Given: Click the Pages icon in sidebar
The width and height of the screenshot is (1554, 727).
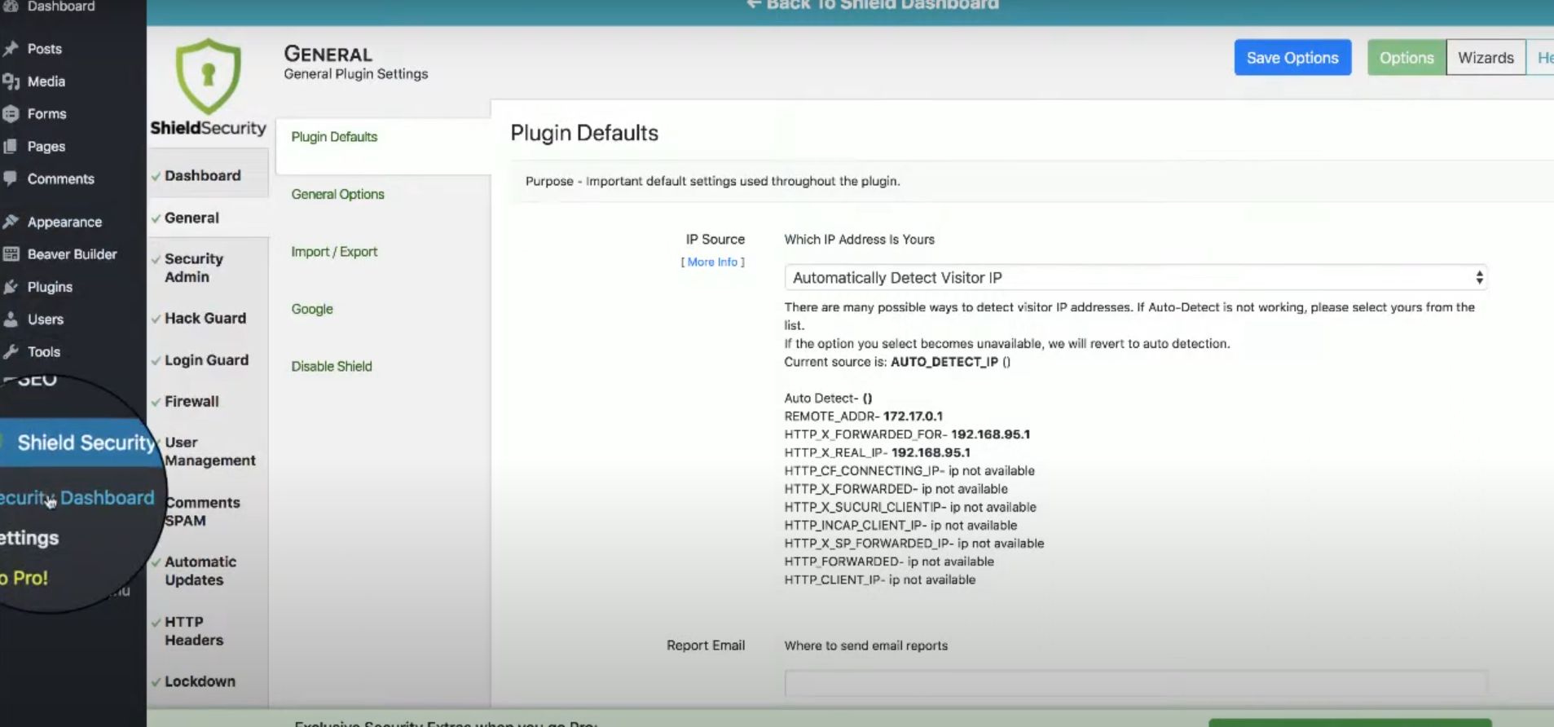Looking at the screenshot, I should click(11, 147).
